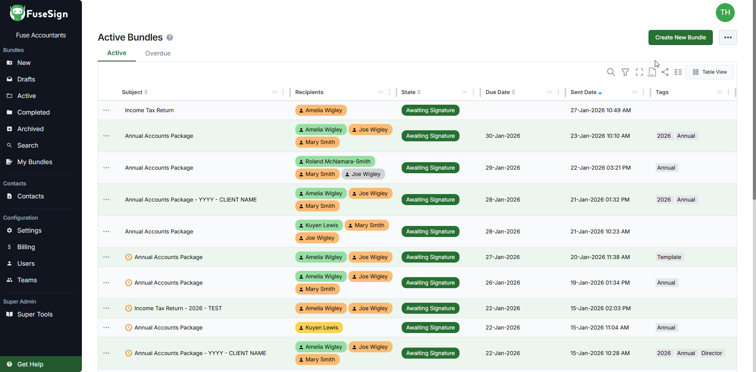Click the Roland McNamara-Smith recipient chip

[x=335, y=161]
